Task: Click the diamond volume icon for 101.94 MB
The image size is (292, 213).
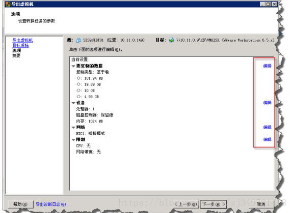Action: (78, 78)
